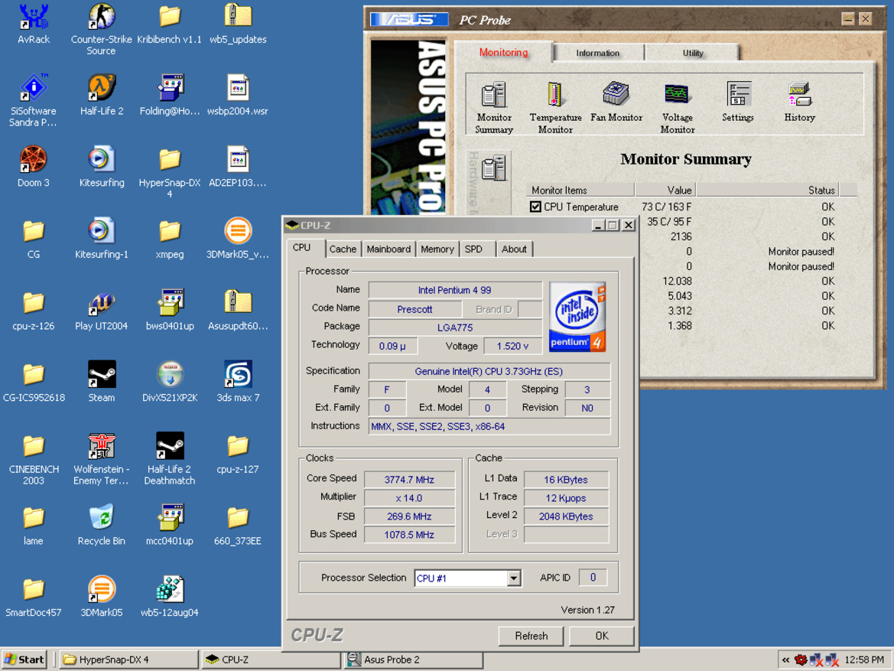Select Counter-Strike Source desktop icon
Screen dimensions: 894x671
(x=102, y=28)
